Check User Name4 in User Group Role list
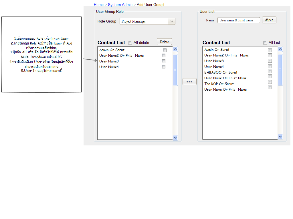This screenshot has width=293, height=219. click(163, 67)
